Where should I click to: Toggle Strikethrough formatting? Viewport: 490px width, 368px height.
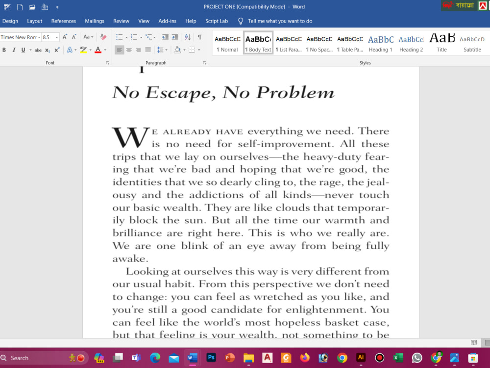pos(38,50)
